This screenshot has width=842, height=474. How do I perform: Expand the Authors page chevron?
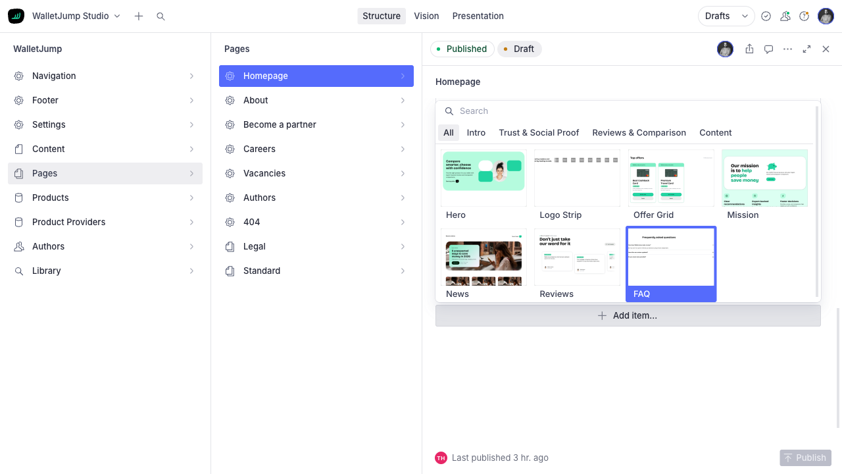click(403, 197)
